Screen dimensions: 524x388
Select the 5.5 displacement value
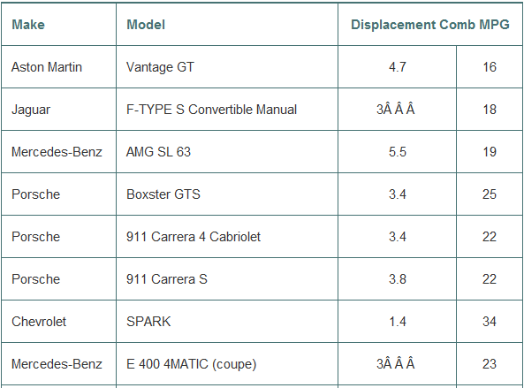pos(397,152)
